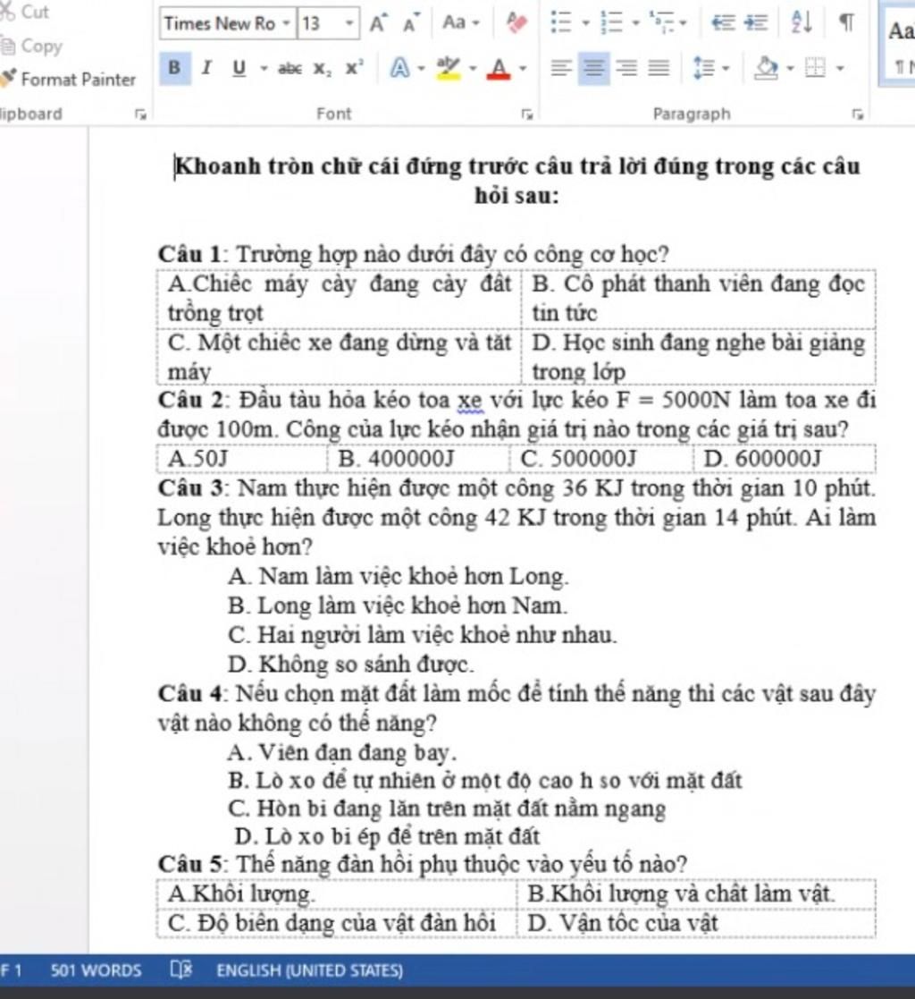Click 'Câu 5' question line
Image resolution: width=915 pixels, height=999 pixels.
point(423,865)
